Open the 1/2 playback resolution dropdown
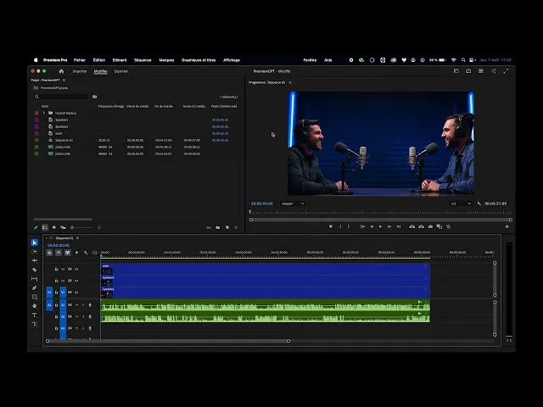This screenshot has width=543, height=407. point(461,203)
